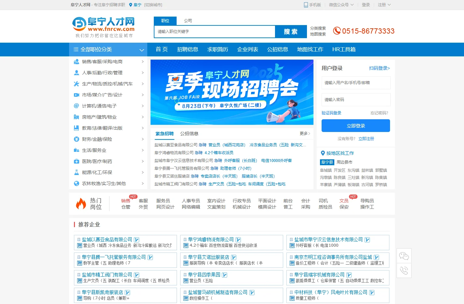This screenshot has width=464, height=304.
Task: Focus the password input field
Action: 356,100
